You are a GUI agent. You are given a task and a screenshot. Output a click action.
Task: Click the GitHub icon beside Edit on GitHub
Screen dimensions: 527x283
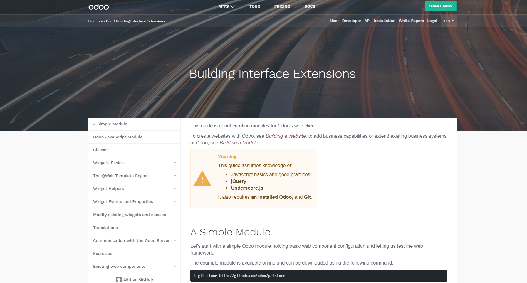coord(119,279)
